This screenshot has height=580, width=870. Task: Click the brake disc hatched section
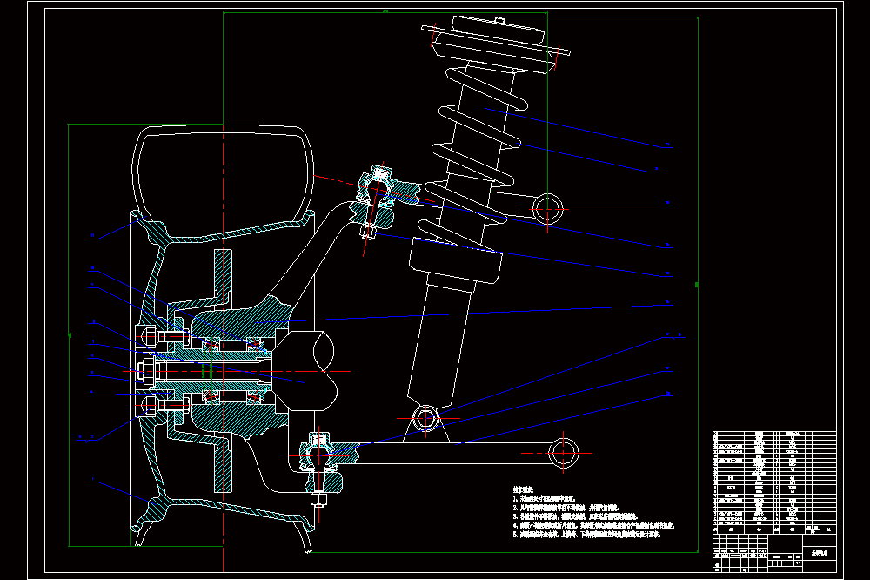[x=223, y=370]
